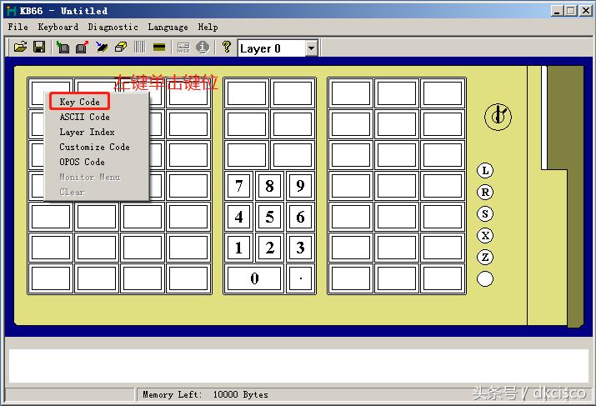Select the L key position circle

pos(485,171)
